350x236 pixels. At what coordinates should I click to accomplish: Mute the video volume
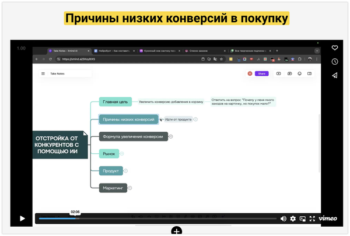[x=283, y=219]
